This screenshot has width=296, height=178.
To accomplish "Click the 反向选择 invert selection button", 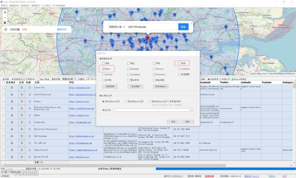I will click(135, 87).
